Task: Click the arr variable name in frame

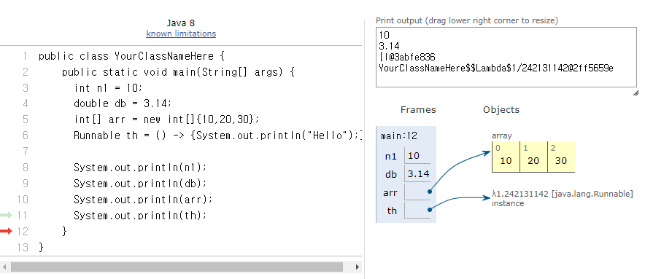Action: [x=390, y=192]
